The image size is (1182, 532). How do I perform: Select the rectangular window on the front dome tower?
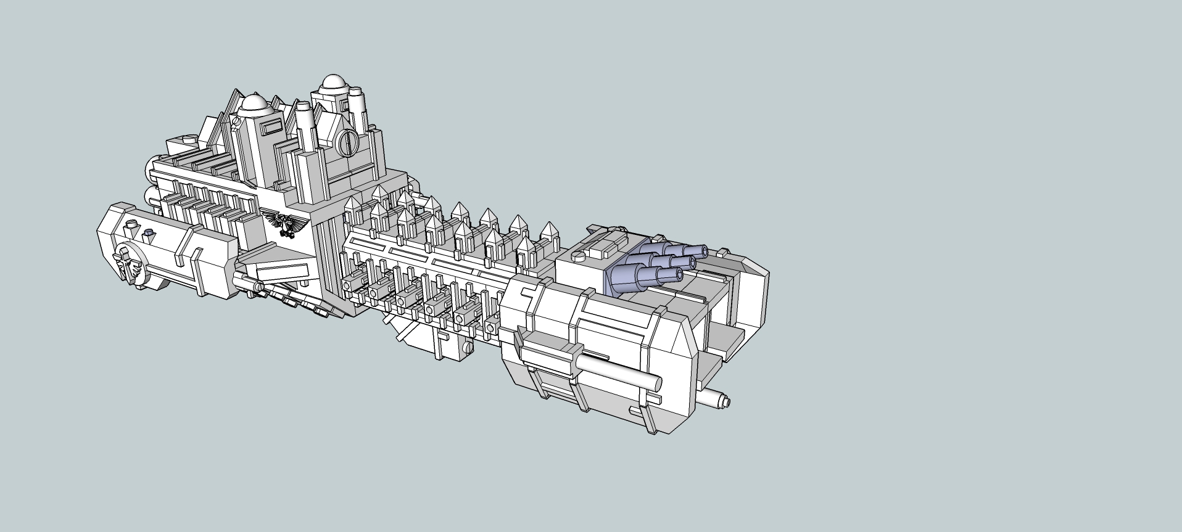tap(270, 128)
